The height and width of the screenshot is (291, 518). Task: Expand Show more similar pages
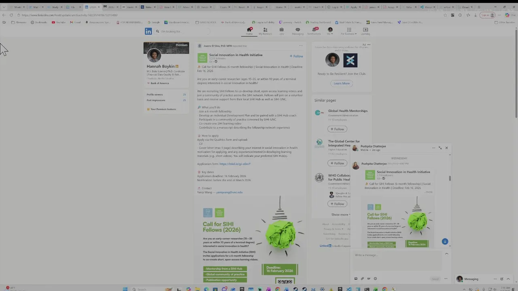(x=341, y=215)
